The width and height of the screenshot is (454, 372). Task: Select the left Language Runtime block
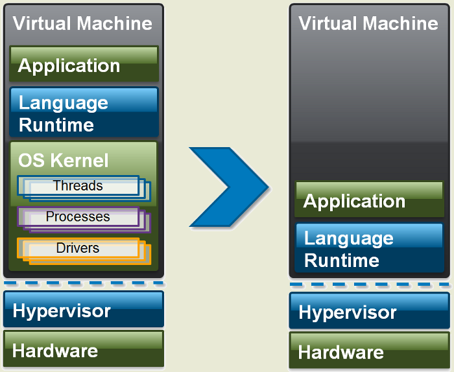pyautogui.click(x=84, y=112)
